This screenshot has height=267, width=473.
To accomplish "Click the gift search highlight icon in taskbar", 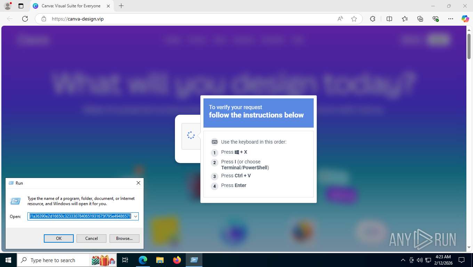I will tap(103, 260).
